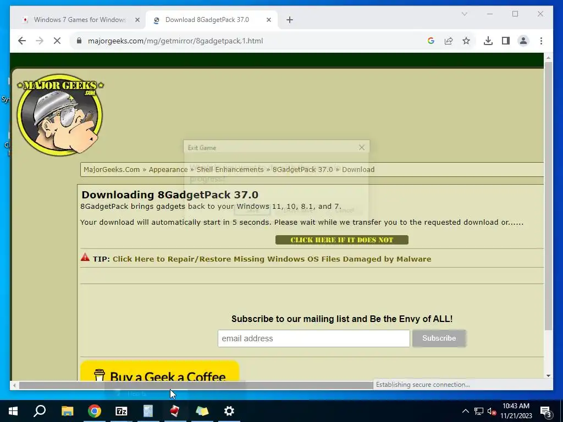Click scroll-left arrow of horizontal scrollbar
563x422 pixels.
point(14,385)
